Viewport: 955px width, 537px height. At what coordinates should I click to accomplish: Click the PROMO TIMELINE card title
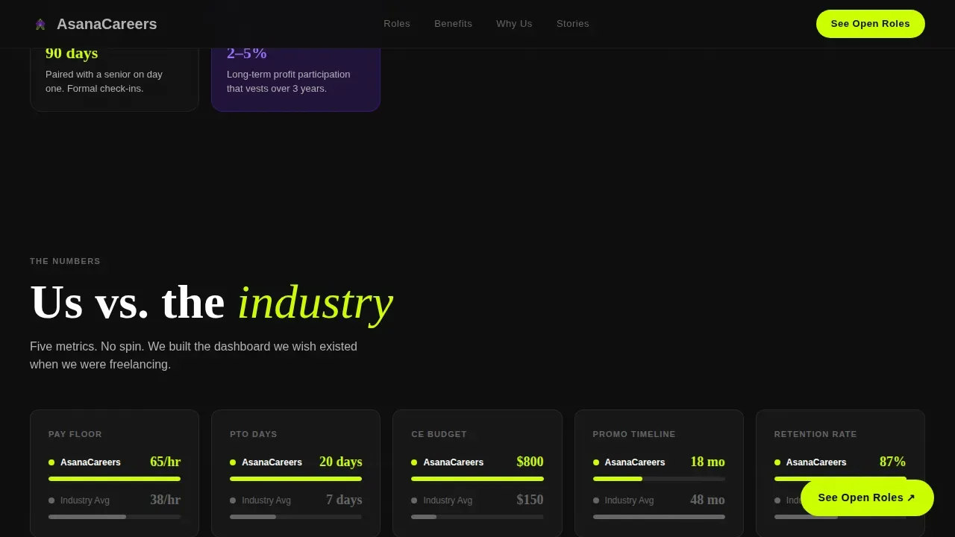click(x=634, y=434)
